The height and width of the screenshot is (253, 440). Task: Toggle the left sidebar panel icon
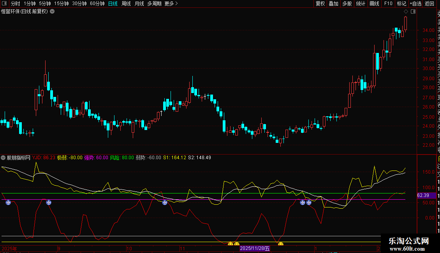(4, 4)
